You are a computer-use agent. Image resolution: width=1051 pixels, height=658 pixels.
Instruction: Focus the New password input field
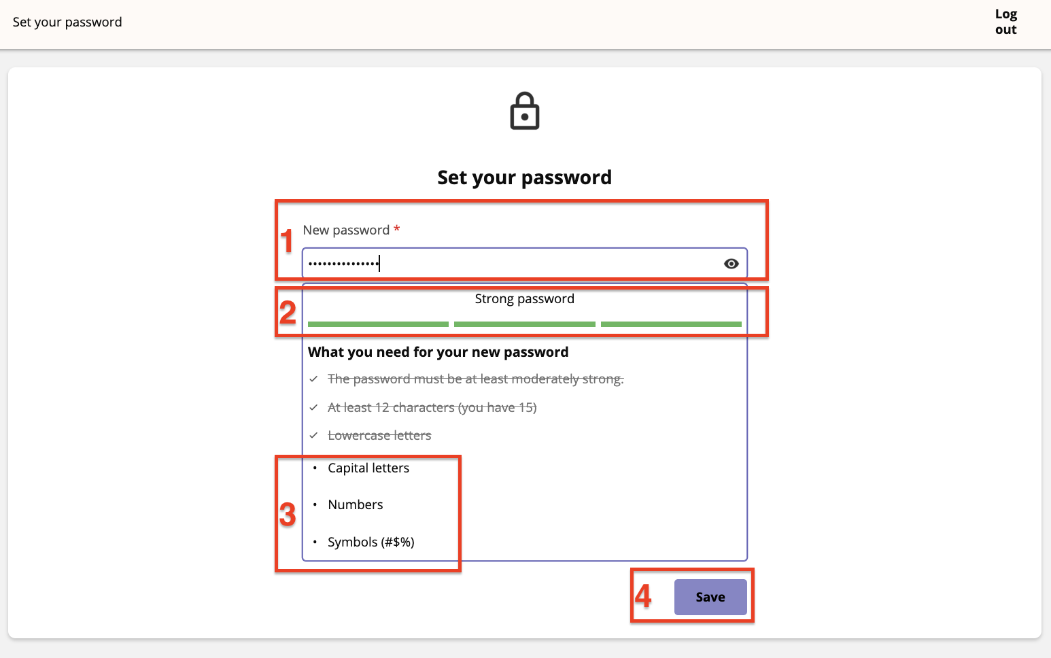525,264
